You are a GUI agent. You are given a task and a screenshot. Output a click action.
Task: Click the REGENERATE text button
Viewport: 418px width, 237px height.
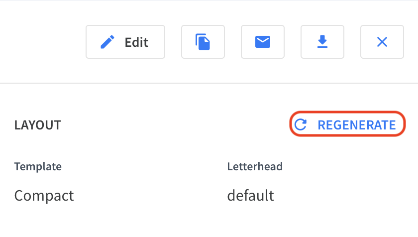coord(357,125)
